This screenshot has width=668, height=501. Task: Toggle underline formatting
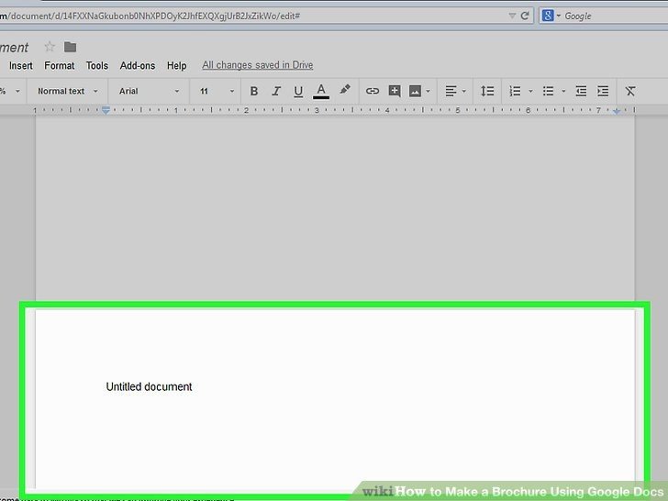pyautogui.click(x=298, y=92)
